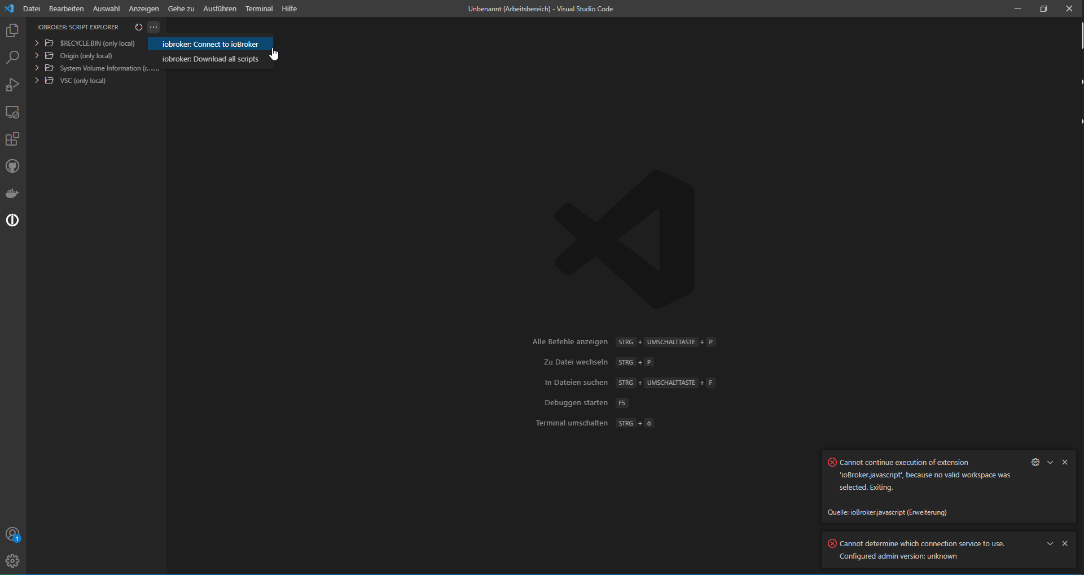Select the ioBroker icon in activity bar
This screenshot has height=575, width=1084.
coord(12,220)
